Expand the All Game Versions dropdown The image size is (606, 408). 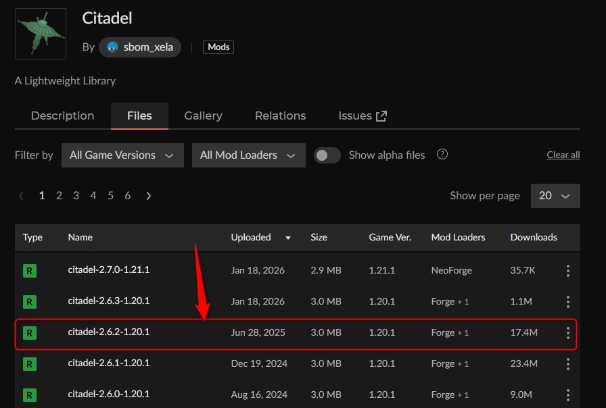tap(122, 155)
